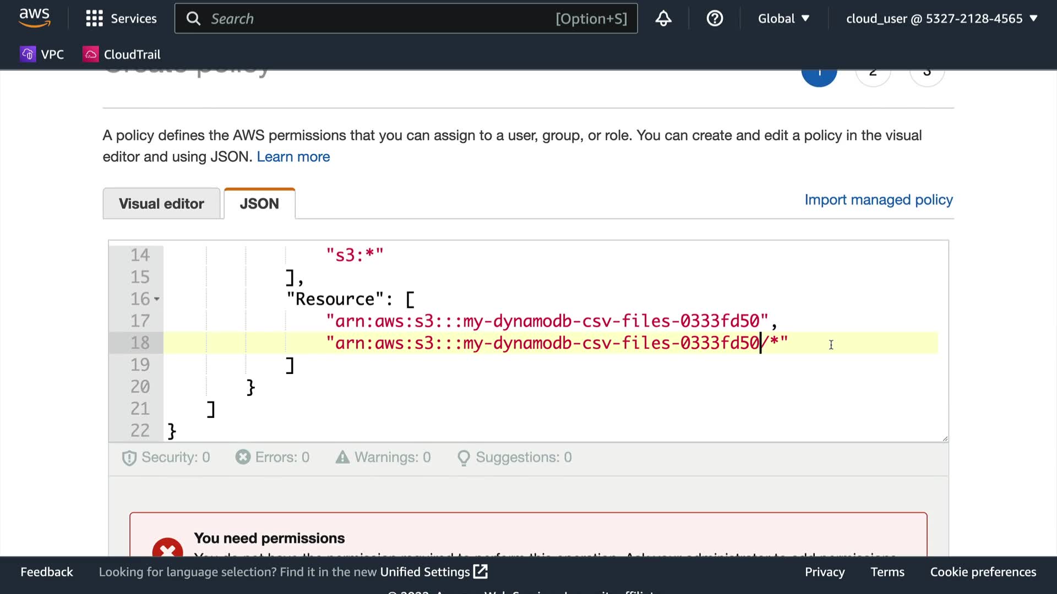
Task: Click the notifications bell icon
Action: pos(663,19)
